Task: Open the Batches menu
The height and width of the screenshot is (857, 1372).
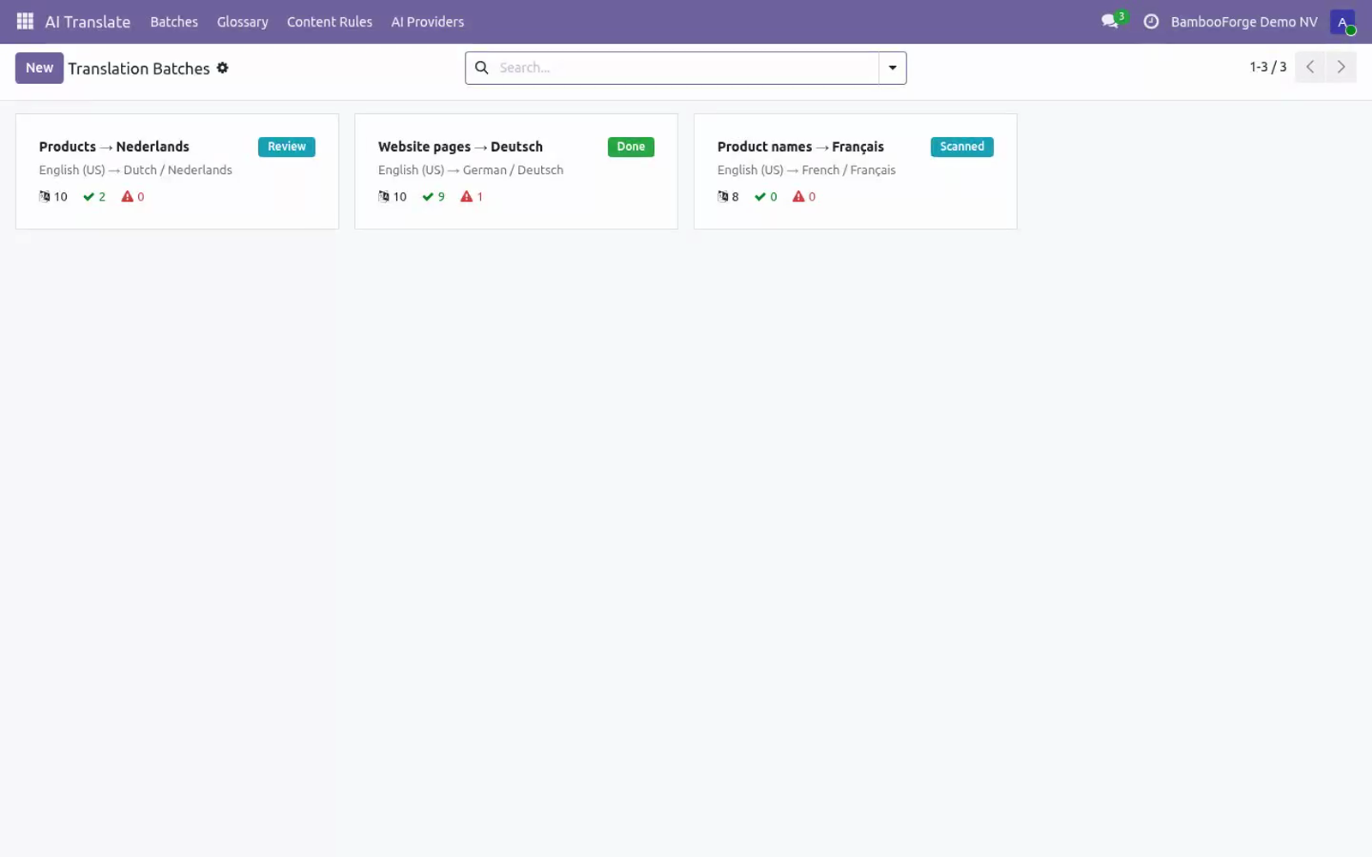Action: [174, 21]
